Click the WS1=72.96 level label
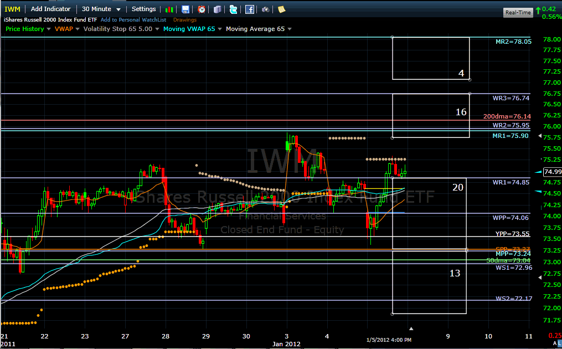The height and width of the screenshot is (349, 562). pos(514,268)
